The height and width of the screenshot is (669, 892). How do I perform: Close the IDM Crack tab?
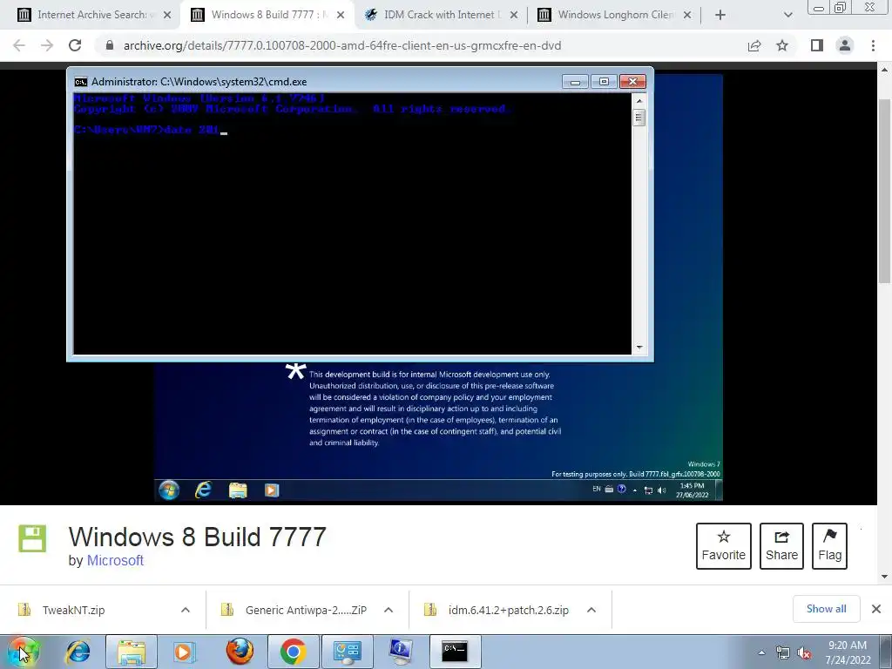coord(514,15)
